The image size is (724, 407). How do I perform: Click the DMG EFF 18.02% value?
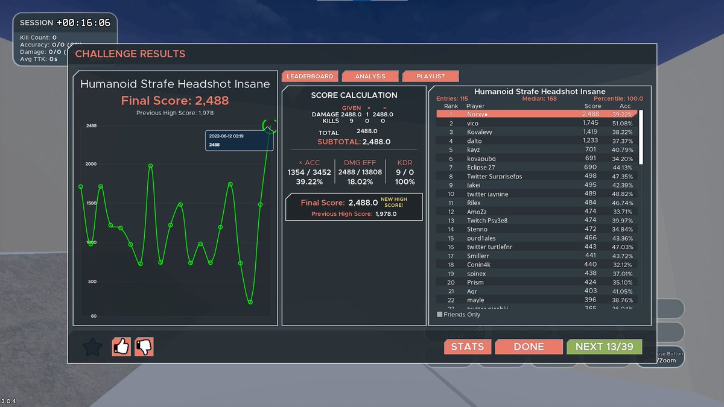click(x=360, y=182)
